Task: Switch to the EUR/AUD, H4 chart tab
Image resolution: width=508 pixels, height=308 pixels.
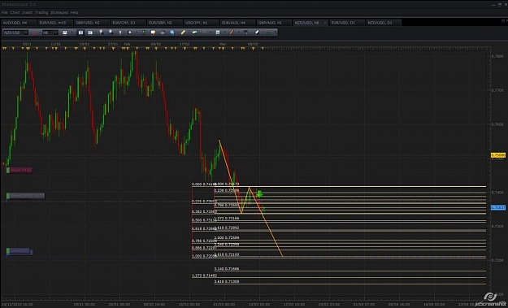Action: pyautogui.click(x=237, y=23)
